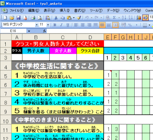The image size is (153, 140).
Task: Click the Copy icon
Action: (62, 18)
